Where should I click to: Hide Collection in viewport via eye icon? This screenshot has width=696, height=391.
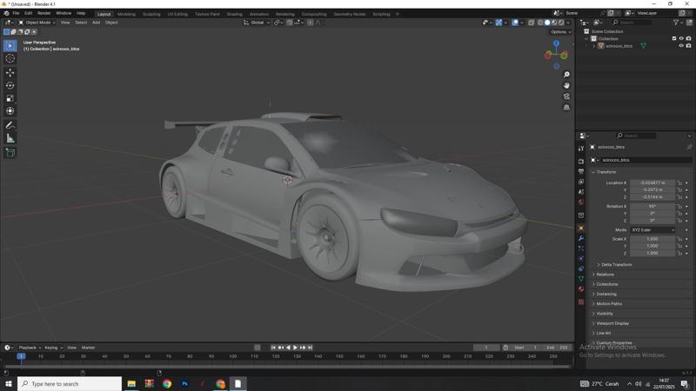coord(681,38)
